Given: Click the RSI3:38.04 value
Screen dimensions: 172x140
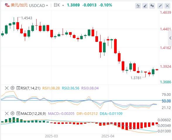Looking at the screenshot, I should click(x=90, y=88).
